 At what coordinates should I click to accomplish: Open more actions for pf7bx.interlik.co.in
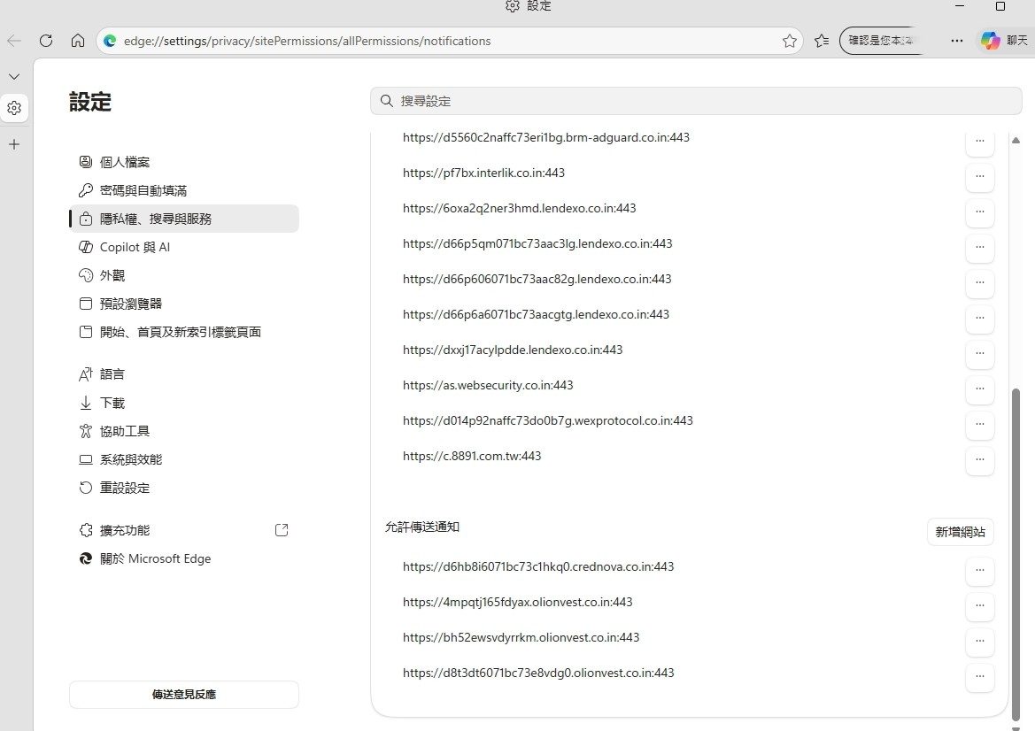pyautogui.click(x=979, y=177)
